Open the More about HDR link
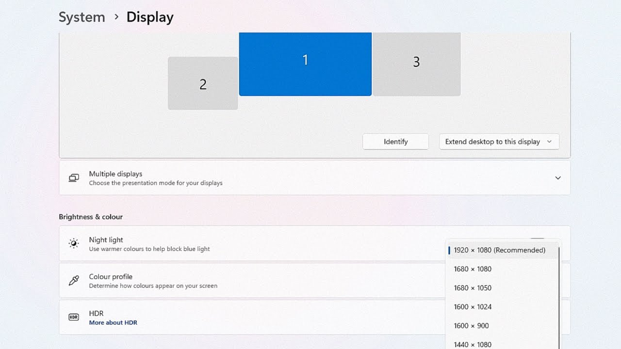Screen dimensions: 621x349 click(113, 322)
